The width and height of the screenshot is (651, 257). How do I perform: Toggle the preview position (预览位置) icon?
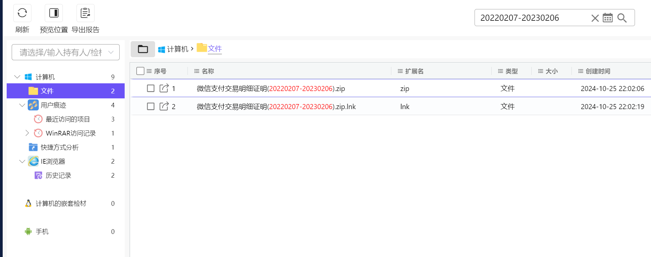(54, 13)
